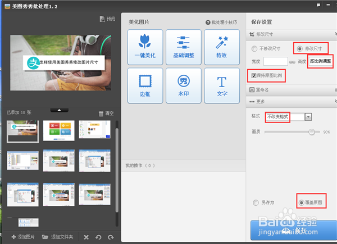Rotate image counterclockwise
The height and width of the screenshot is (244, 337).
pos(98,237)
